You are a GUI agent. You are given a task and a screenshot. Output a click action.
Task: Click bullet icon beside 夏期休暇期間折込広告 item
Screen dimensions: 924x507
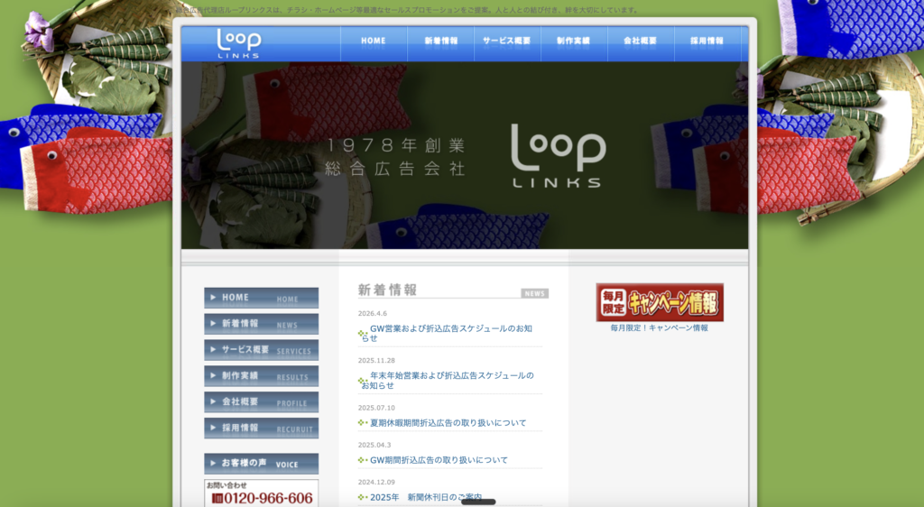pos(363,423)
